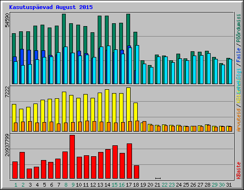
Task: Click the yellow visits bar for day 14
Action: point(107,106)
